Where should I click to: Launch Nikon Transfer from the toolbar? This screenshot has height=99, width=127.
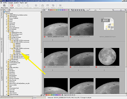4,6
